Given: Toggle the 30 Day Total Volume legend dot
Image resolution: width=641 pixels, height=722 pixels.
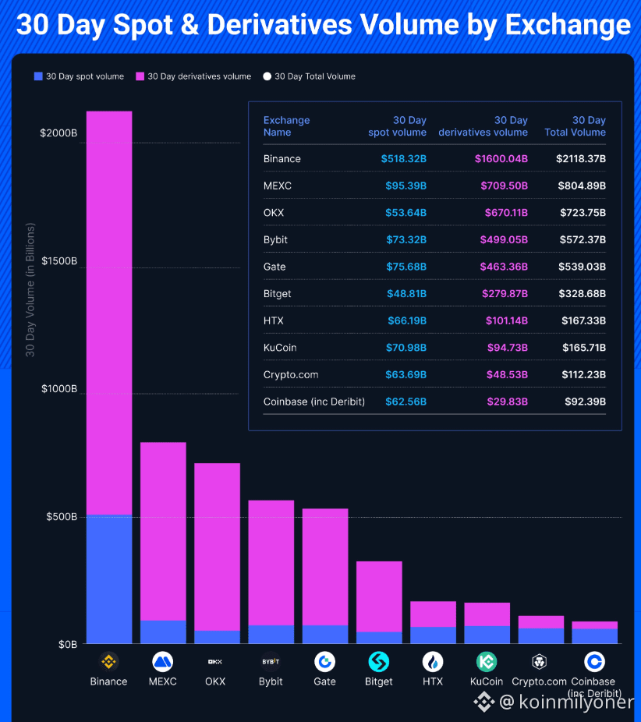Looking at the screenshot, I should [x=267, y=76].
